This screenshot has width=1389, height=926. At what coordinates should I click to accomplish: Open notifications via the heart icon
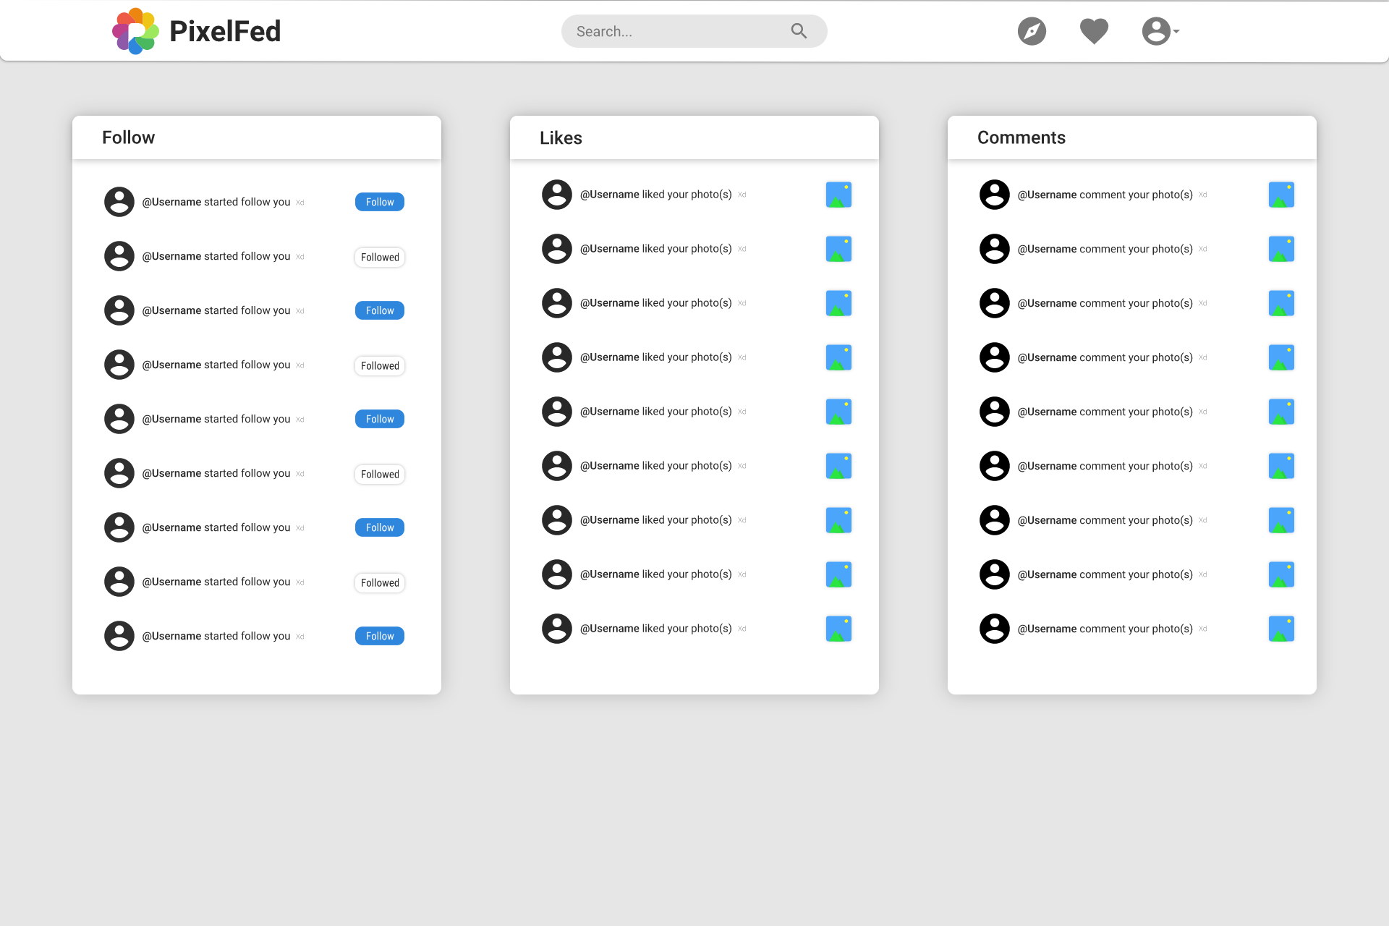pyautogui.click(x=1094, y=31)
